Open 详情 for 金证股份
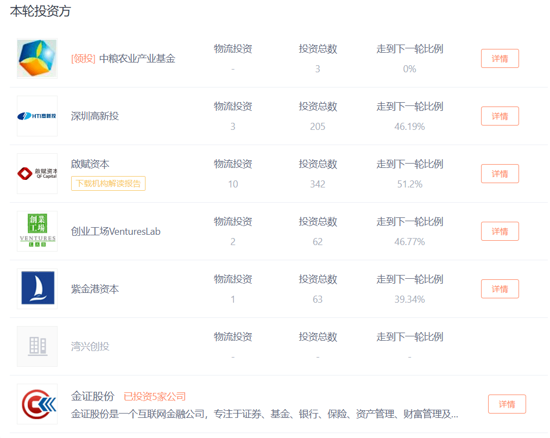The image size is (550, 438). 507,404
